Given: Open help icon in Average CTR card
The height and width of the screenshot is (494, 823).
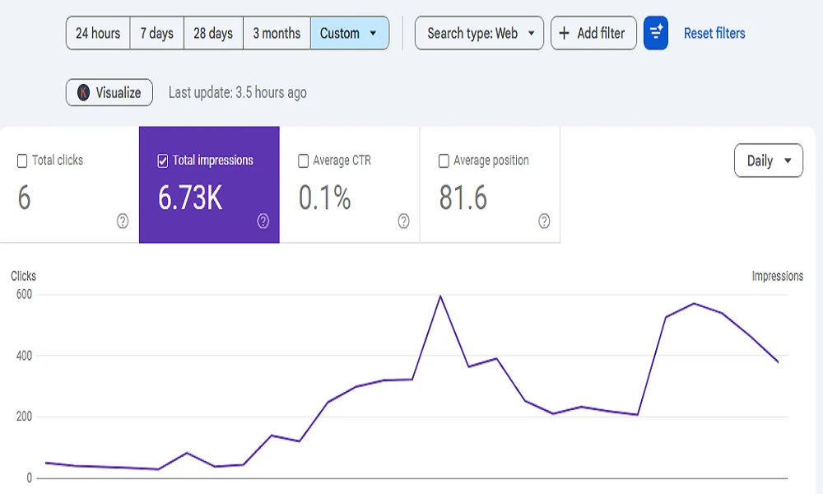Looking at the screenshot, I should pyautogui.click(x=403, y=221).
